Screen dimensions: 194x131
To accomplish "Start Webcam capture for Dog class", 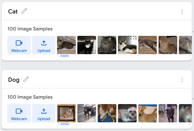I will coord(19,113).
